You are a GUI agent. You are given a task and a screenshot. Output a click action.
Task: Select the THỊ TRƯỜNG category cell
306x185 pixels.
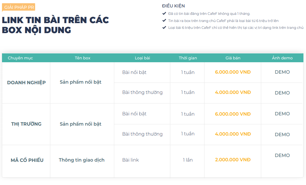pyautogui.click(x=26, y=124)
